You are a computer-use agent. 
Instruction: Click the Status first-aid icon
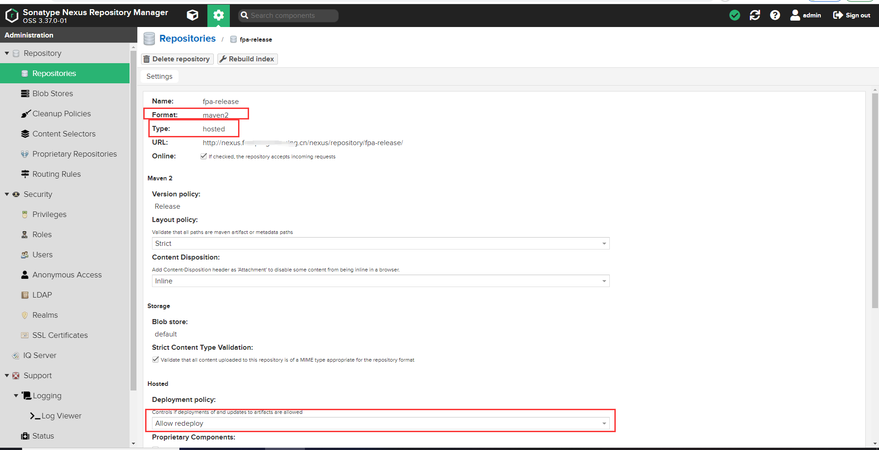click(25, 436)
